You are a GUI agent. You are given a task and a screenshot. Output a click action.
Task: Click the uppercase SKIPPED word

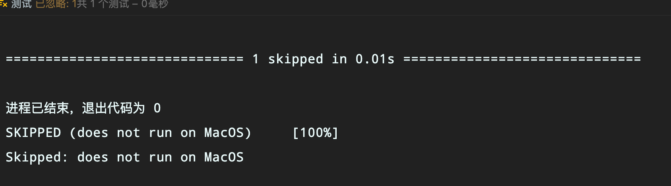coord(33,133)
